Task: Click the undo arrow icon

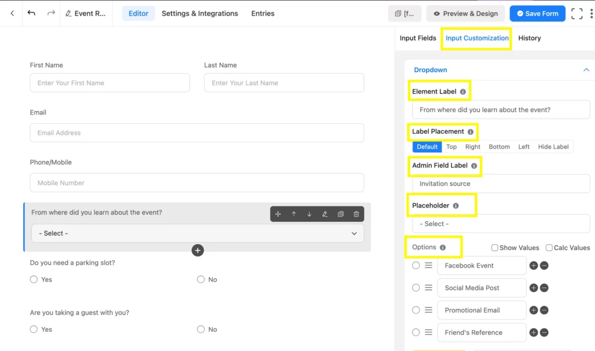Action: (31, 13)
